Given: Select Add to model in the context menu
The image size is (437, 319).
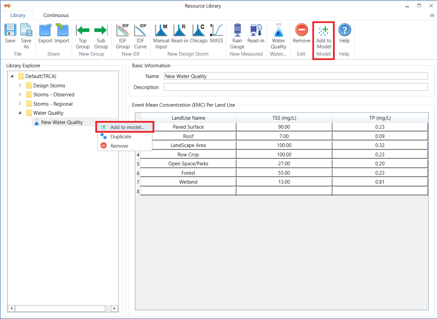Looking at the screenshot, I should click(127, 127).
